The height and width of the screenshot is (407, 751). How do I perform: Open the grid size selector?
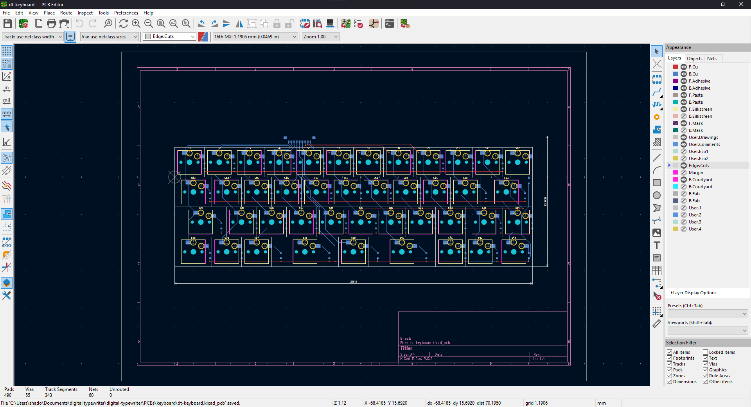[x=255, y=36]
